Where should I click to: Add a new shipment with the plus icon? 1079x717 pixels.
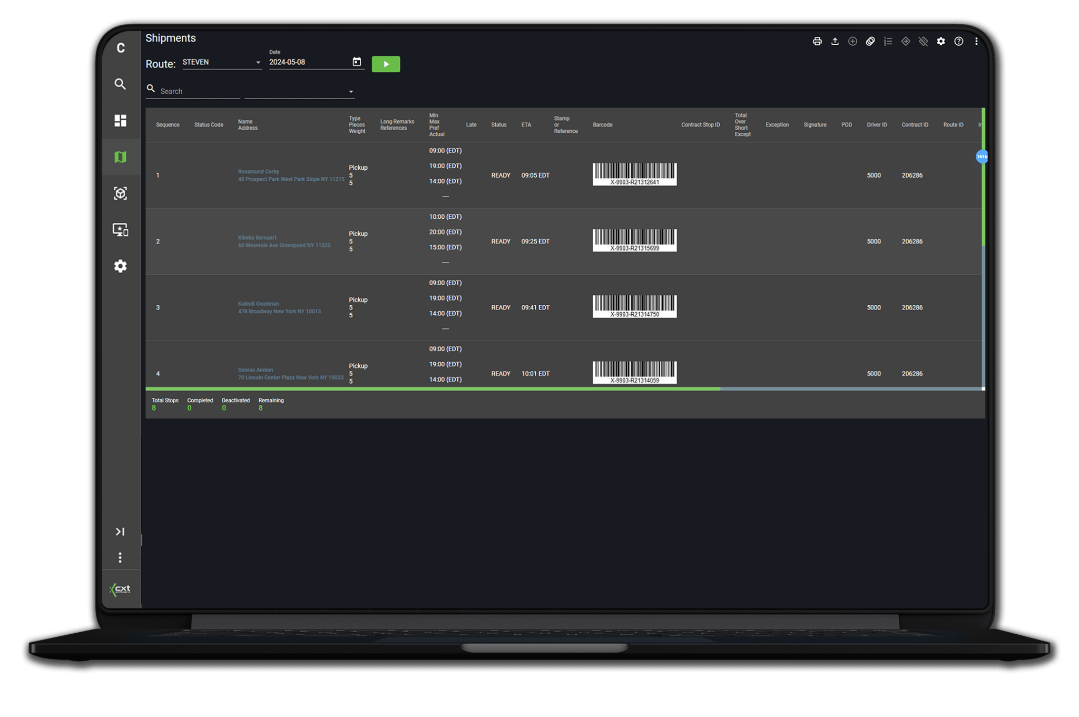pyautogui.click(x=852, y=41)
